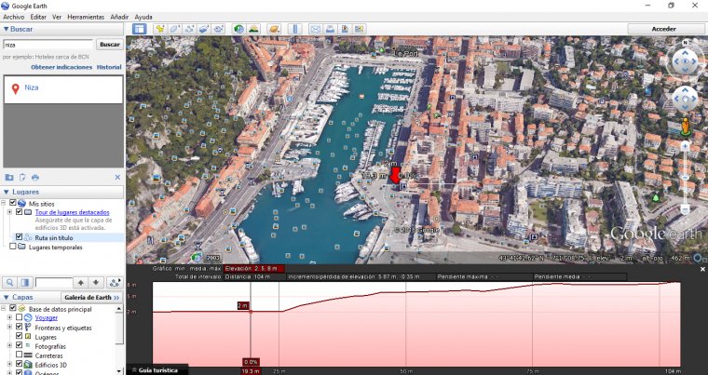The width and height of the screenshot is (708, 375).
Task: Show historical imagery with the clock icon
Action: [238, 29]
